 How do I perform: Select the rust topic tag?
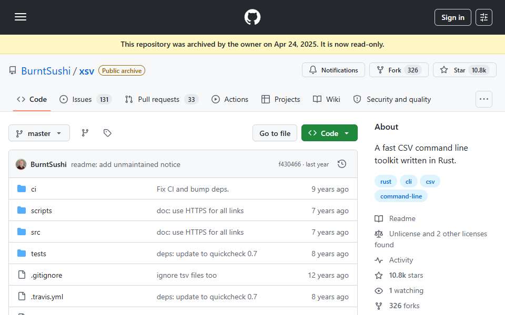(x=386, y=182)
